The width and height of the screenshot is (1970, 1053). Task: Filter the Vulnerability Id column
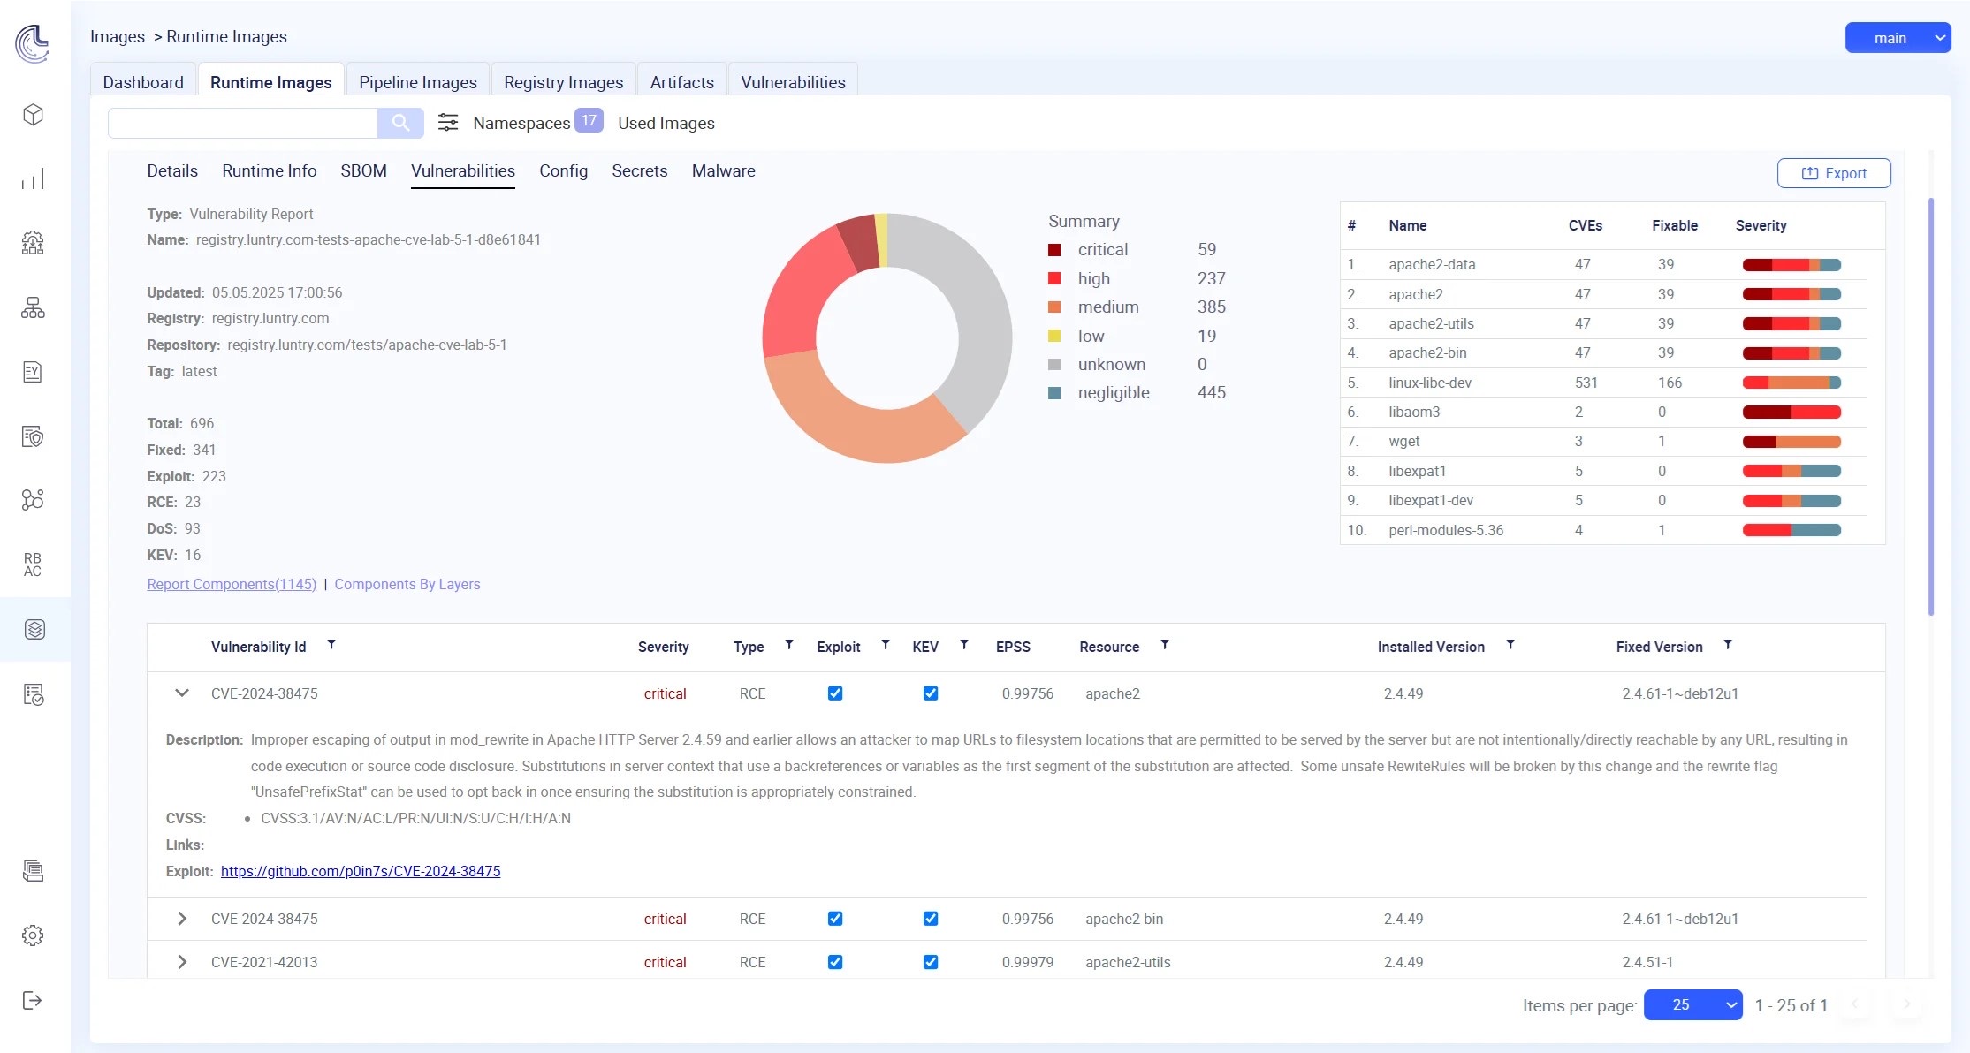(331, 645)
